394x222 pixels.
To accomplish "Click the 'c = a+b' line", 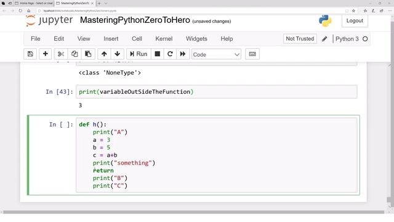I will pyautogui.click(x=105, y=155).
